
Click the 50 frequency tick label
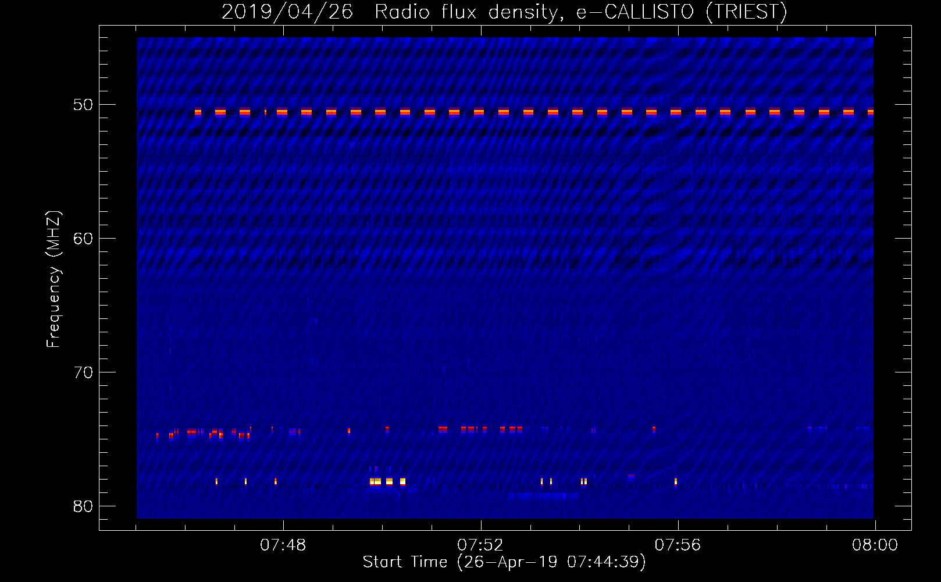(x=83, y=105)
